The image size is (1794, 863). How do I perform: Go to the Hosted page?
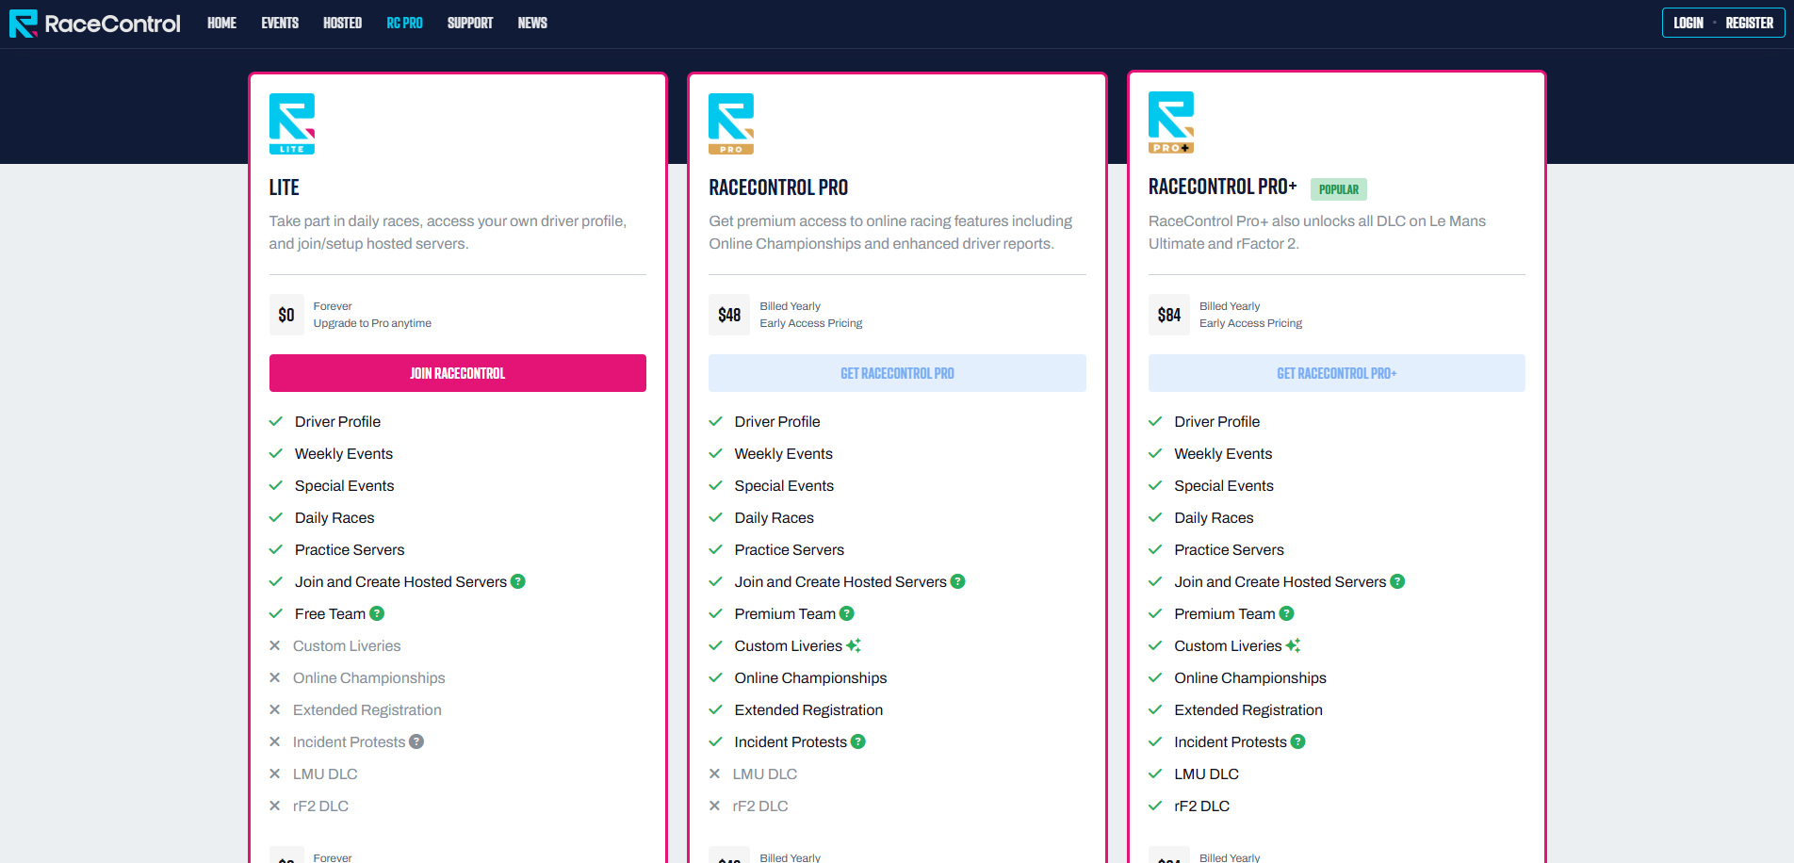[x=342, y=23]
